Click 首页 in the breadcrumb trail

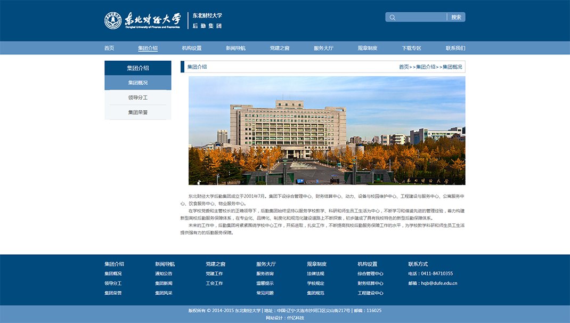[x=404, y=67]
